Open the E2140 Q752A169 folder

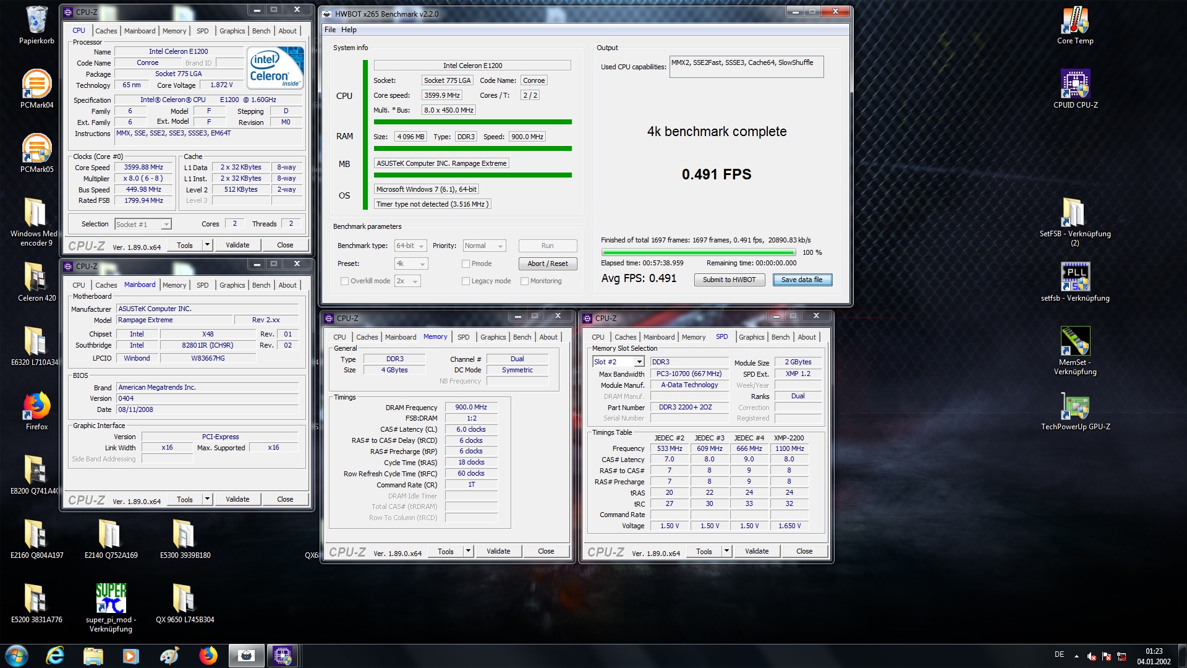pyautogui.click(x=111, y=539)
